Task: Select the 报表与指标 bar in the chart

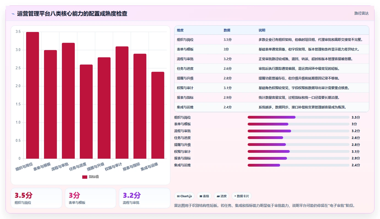Action: [140, 106]
